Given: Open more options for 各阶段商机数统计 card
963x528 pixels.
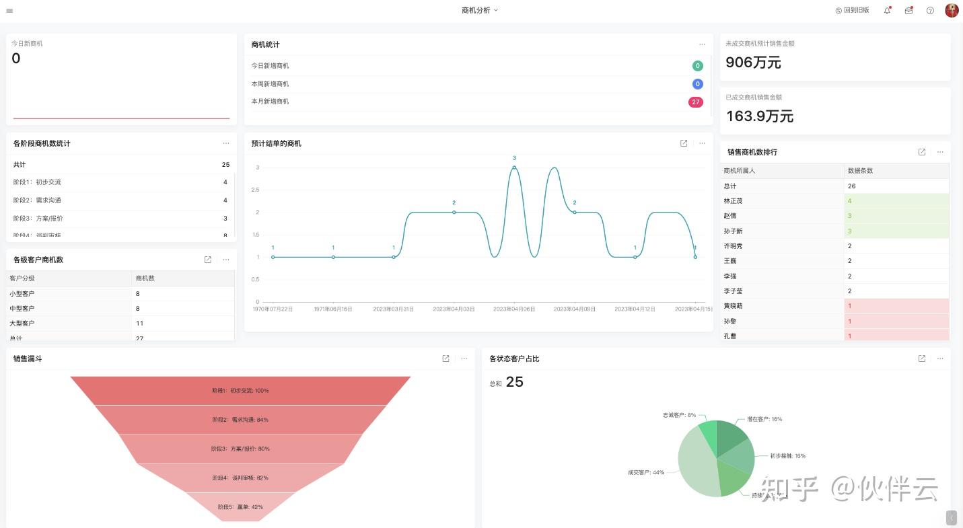Looking at the screenshot, I should [x=226, y=143].
